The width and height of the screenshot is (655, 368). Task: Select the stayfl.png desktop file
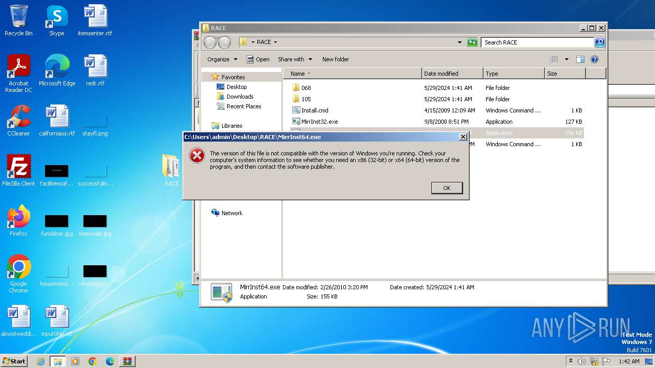(95, 125)
